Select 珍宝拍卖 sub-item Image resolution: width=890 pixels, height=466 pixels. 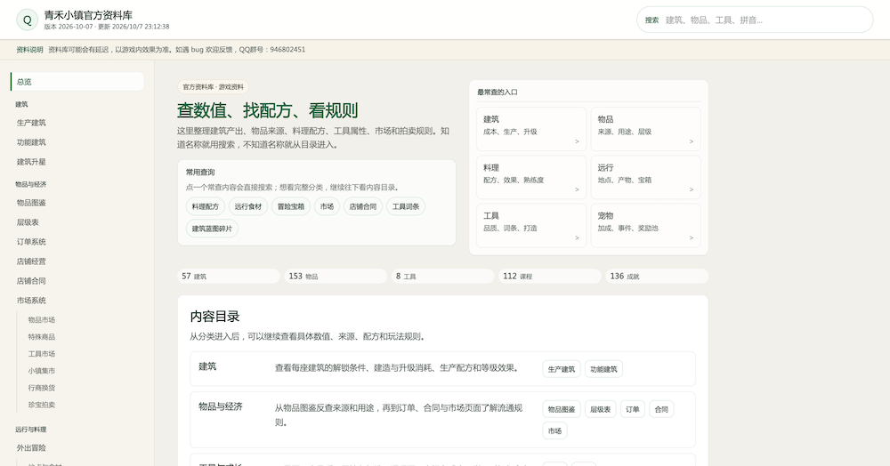42,405
